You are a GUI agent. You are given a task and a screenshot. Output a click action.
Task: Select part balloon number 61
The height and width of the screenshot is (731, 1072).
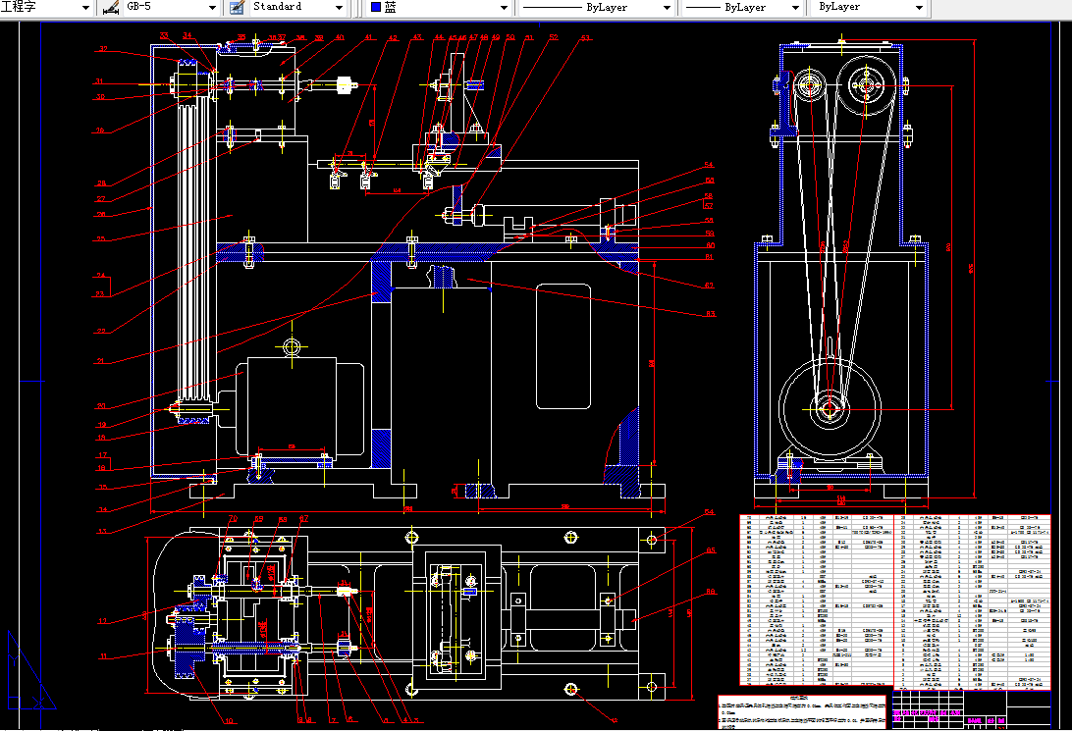click(x=709, y=257)
